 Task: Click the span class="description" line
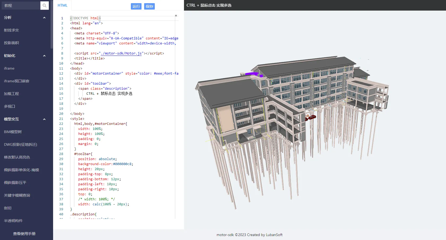(x=105, y=89)
